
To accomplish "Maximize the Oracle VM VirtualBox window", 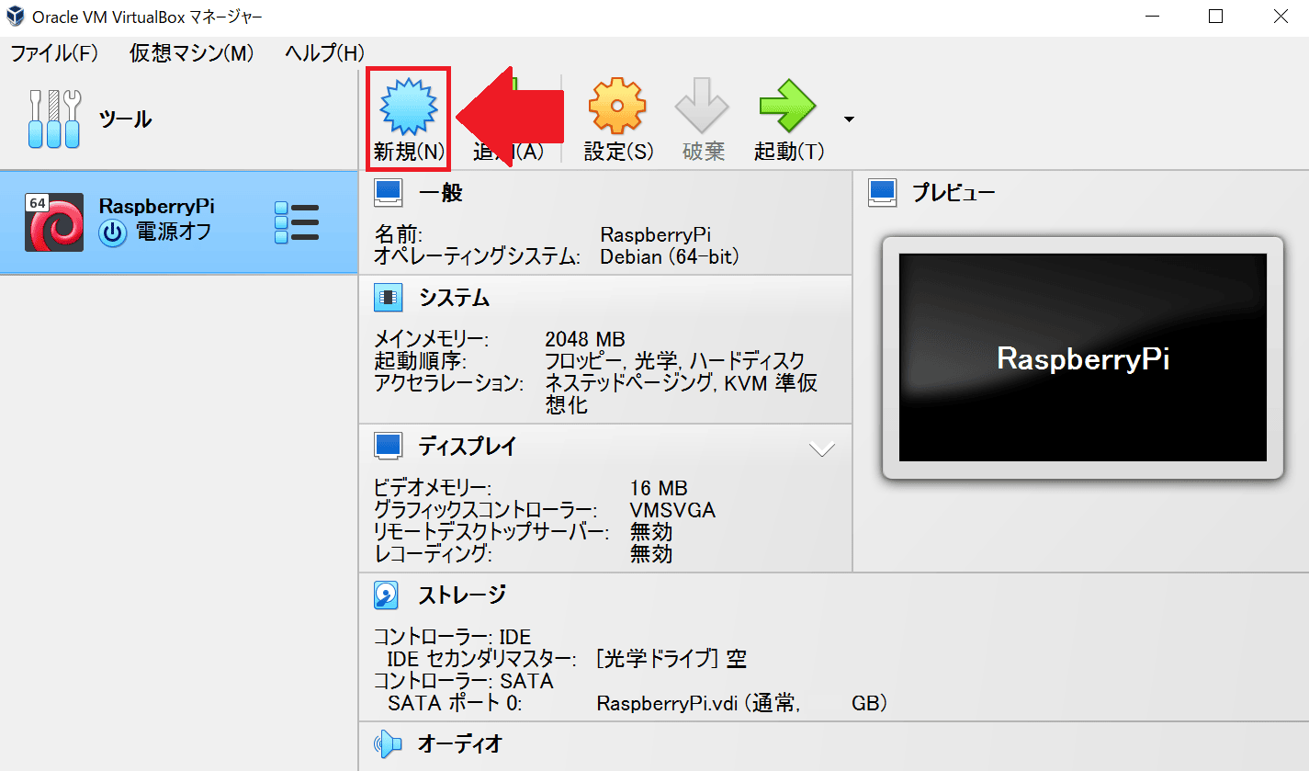I will coord(1215,17).
